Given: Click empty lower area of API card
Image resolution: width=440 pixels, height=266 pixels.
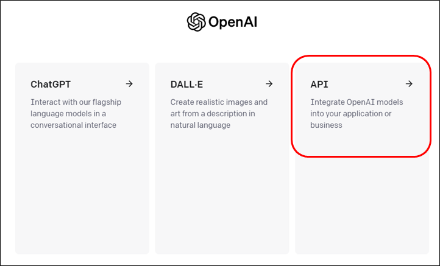Looking at the screenshot, I should tap(362, 206).
